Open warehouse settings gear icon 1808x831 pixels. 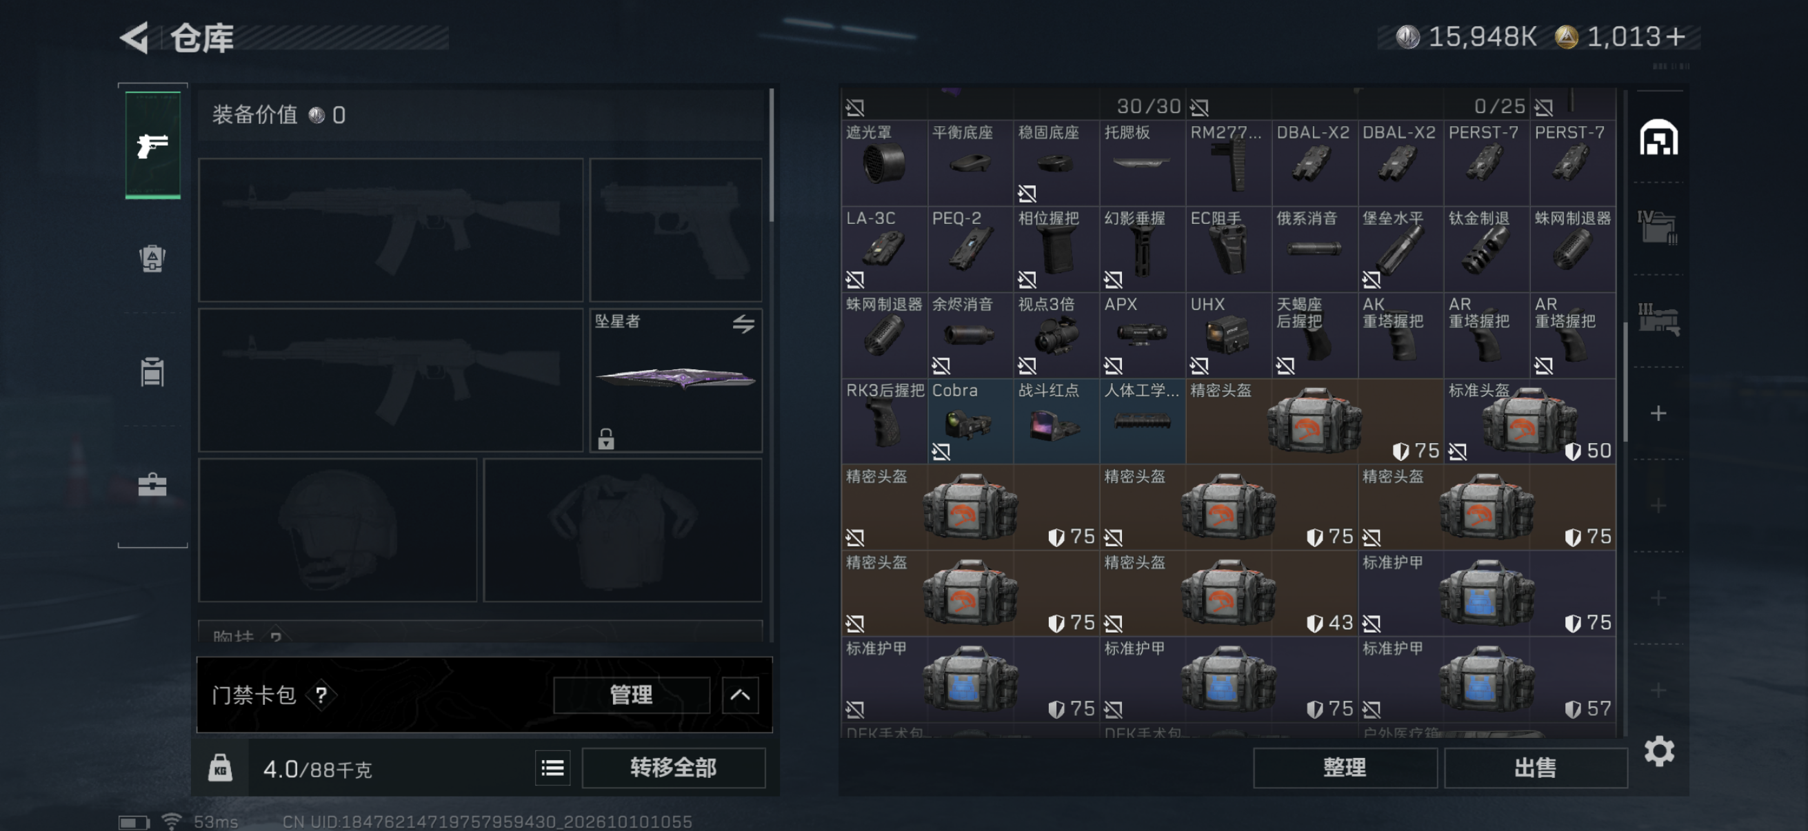(x=1659, y=752)
